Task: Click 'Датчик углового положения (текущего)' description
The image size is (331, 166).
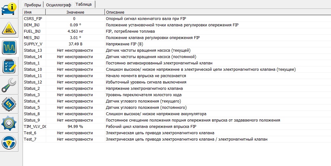Action: (x=143, y=101)
